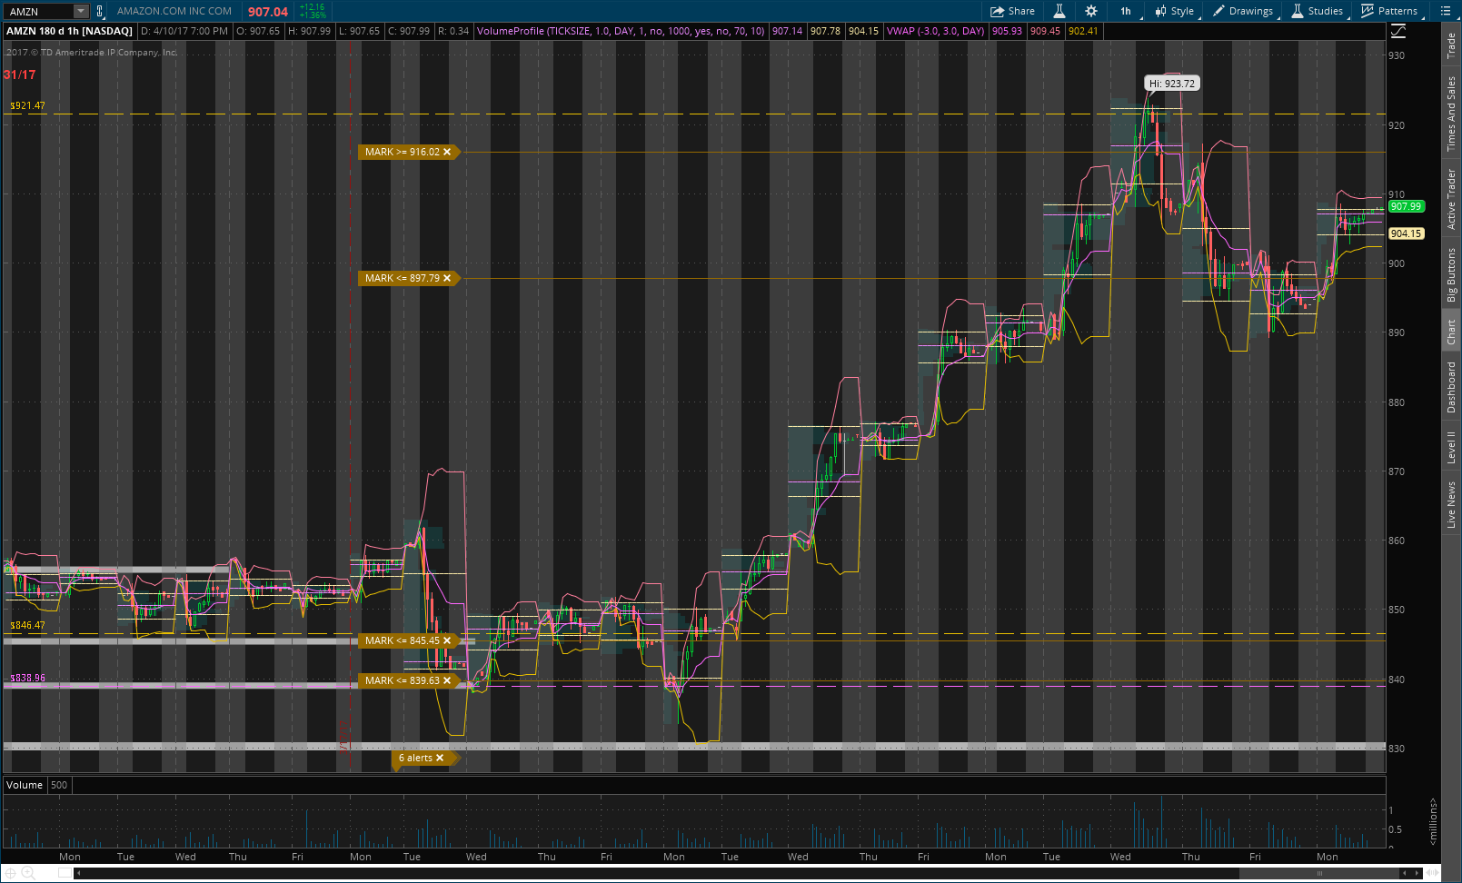
Task: Open the Studies menu
Action: 1318,11
